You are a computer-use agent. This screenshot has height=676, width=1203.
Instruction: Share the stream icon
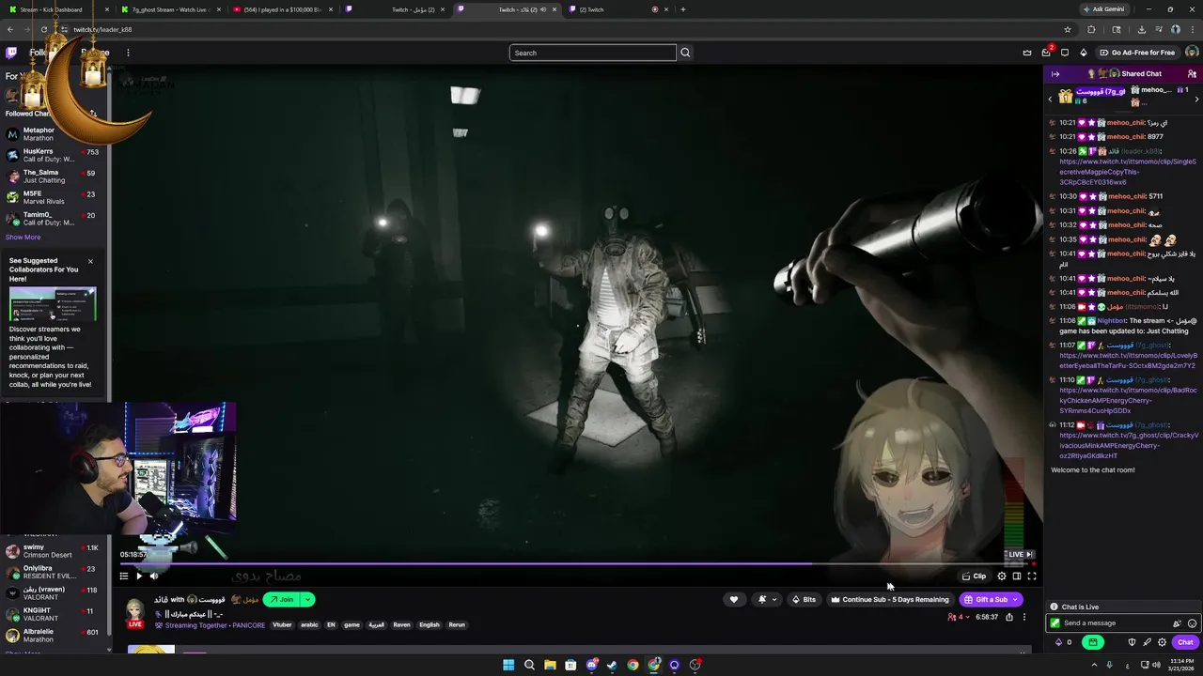click(1009, 617)
